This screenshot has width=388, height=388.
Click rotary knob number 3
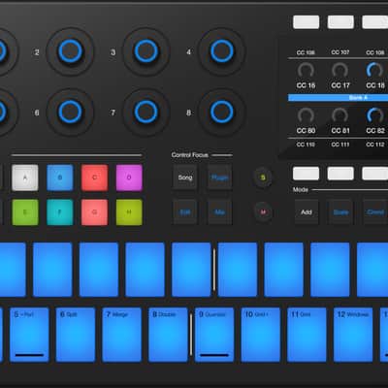(x=146, y=51)
